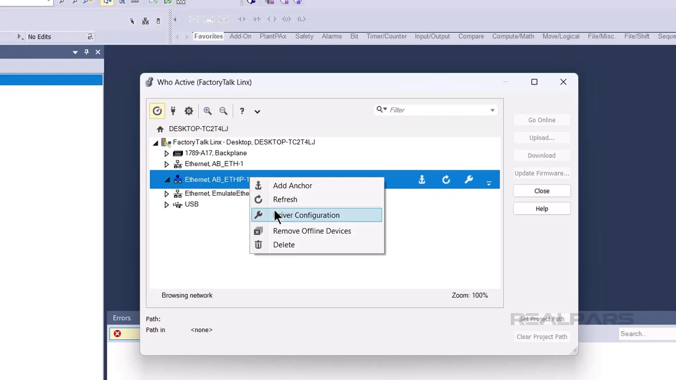Zoom out the network browser view

click(x=223, y=111)
